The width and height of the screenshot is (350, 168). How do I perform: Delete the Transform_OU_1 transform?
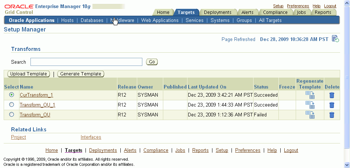(332, 105)
